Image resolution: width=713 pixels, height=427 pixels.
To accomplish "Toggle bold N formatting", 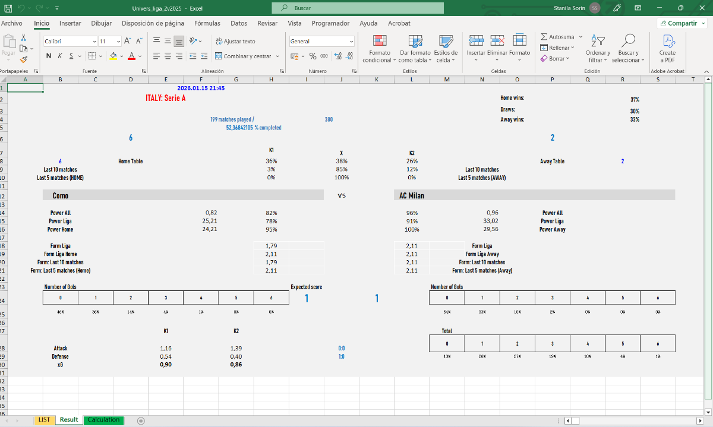I will click(49, 56).
